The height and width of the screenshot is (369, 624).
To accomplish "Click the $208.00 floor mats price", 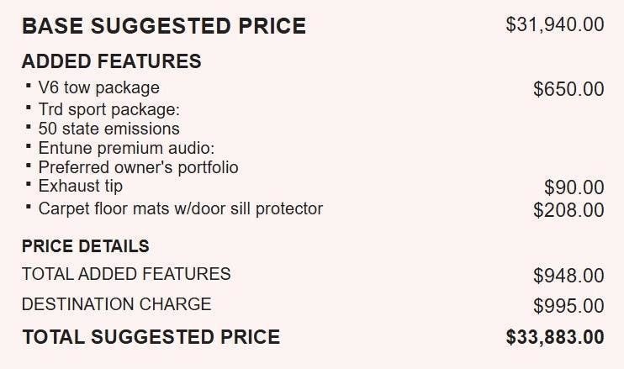I will tap(568, 209).
